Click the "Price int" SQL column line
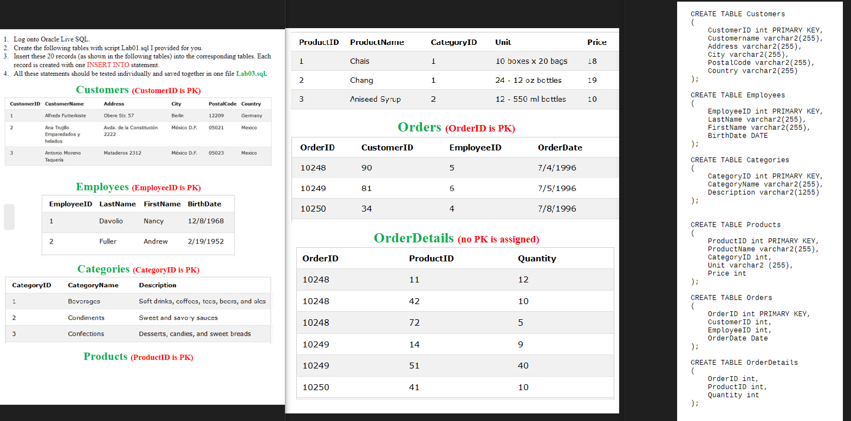This screenshot has height=421, width=851. tap(727, 274)
